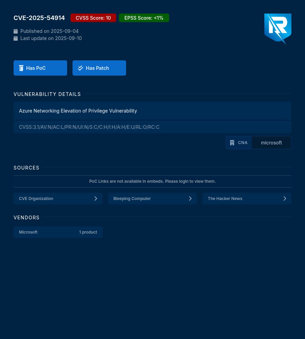Screen dimensions: 305x339
Task: Click the 1 product count text
Action: click(88, 232)
